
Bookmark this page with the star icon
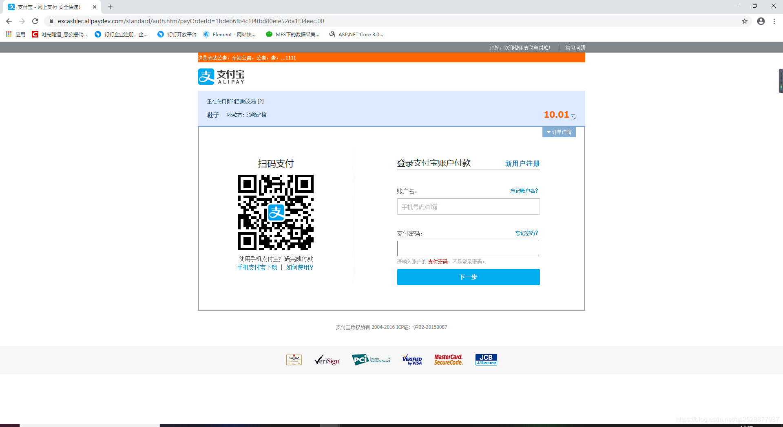tap(745, 21)
